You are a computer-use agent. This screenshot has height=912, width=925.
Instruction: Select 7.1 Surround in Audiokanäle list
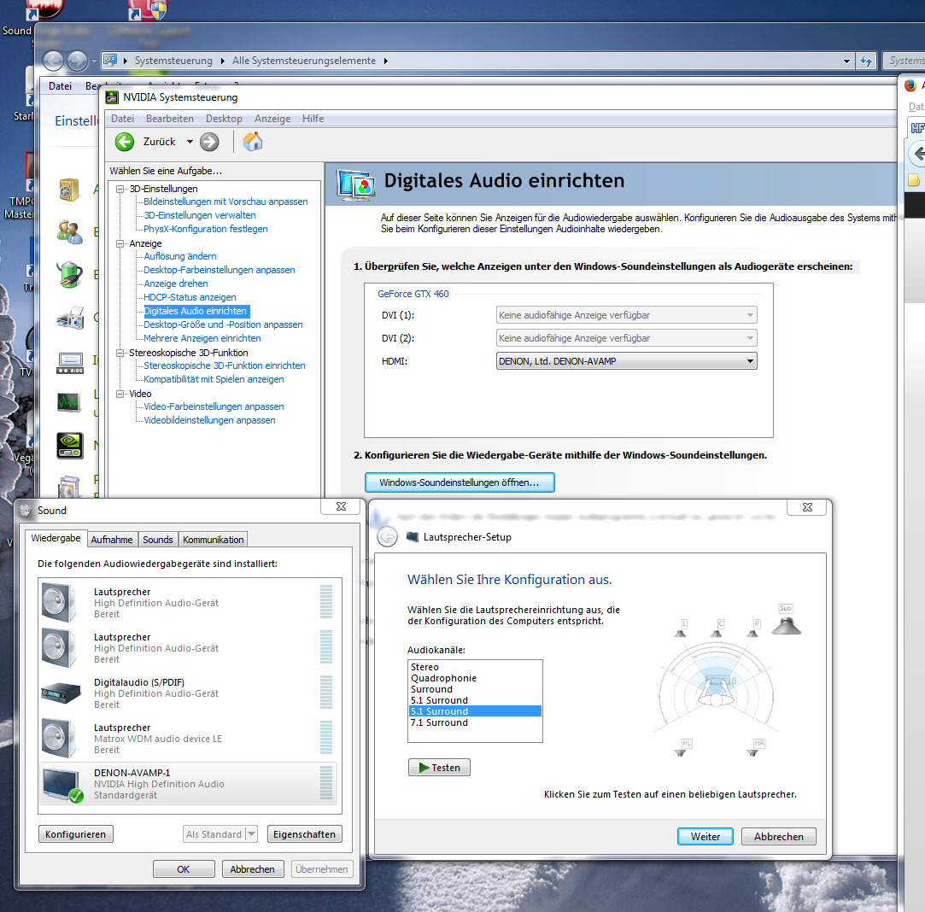point(475,722)
